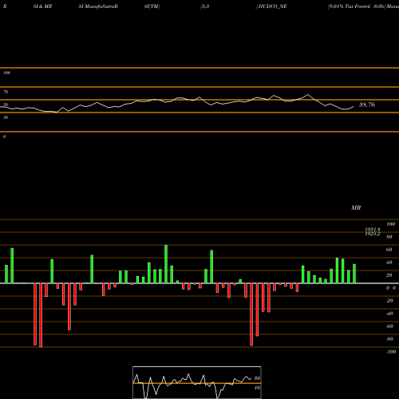399x399 pixels.
Task: Click the 'SI MunafaSutraR' header text
Action: tap(98, 6)
